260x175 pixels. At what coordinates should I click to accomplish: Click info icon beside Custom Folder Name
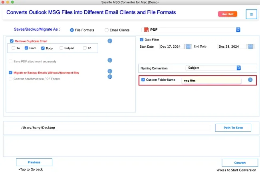250,80
